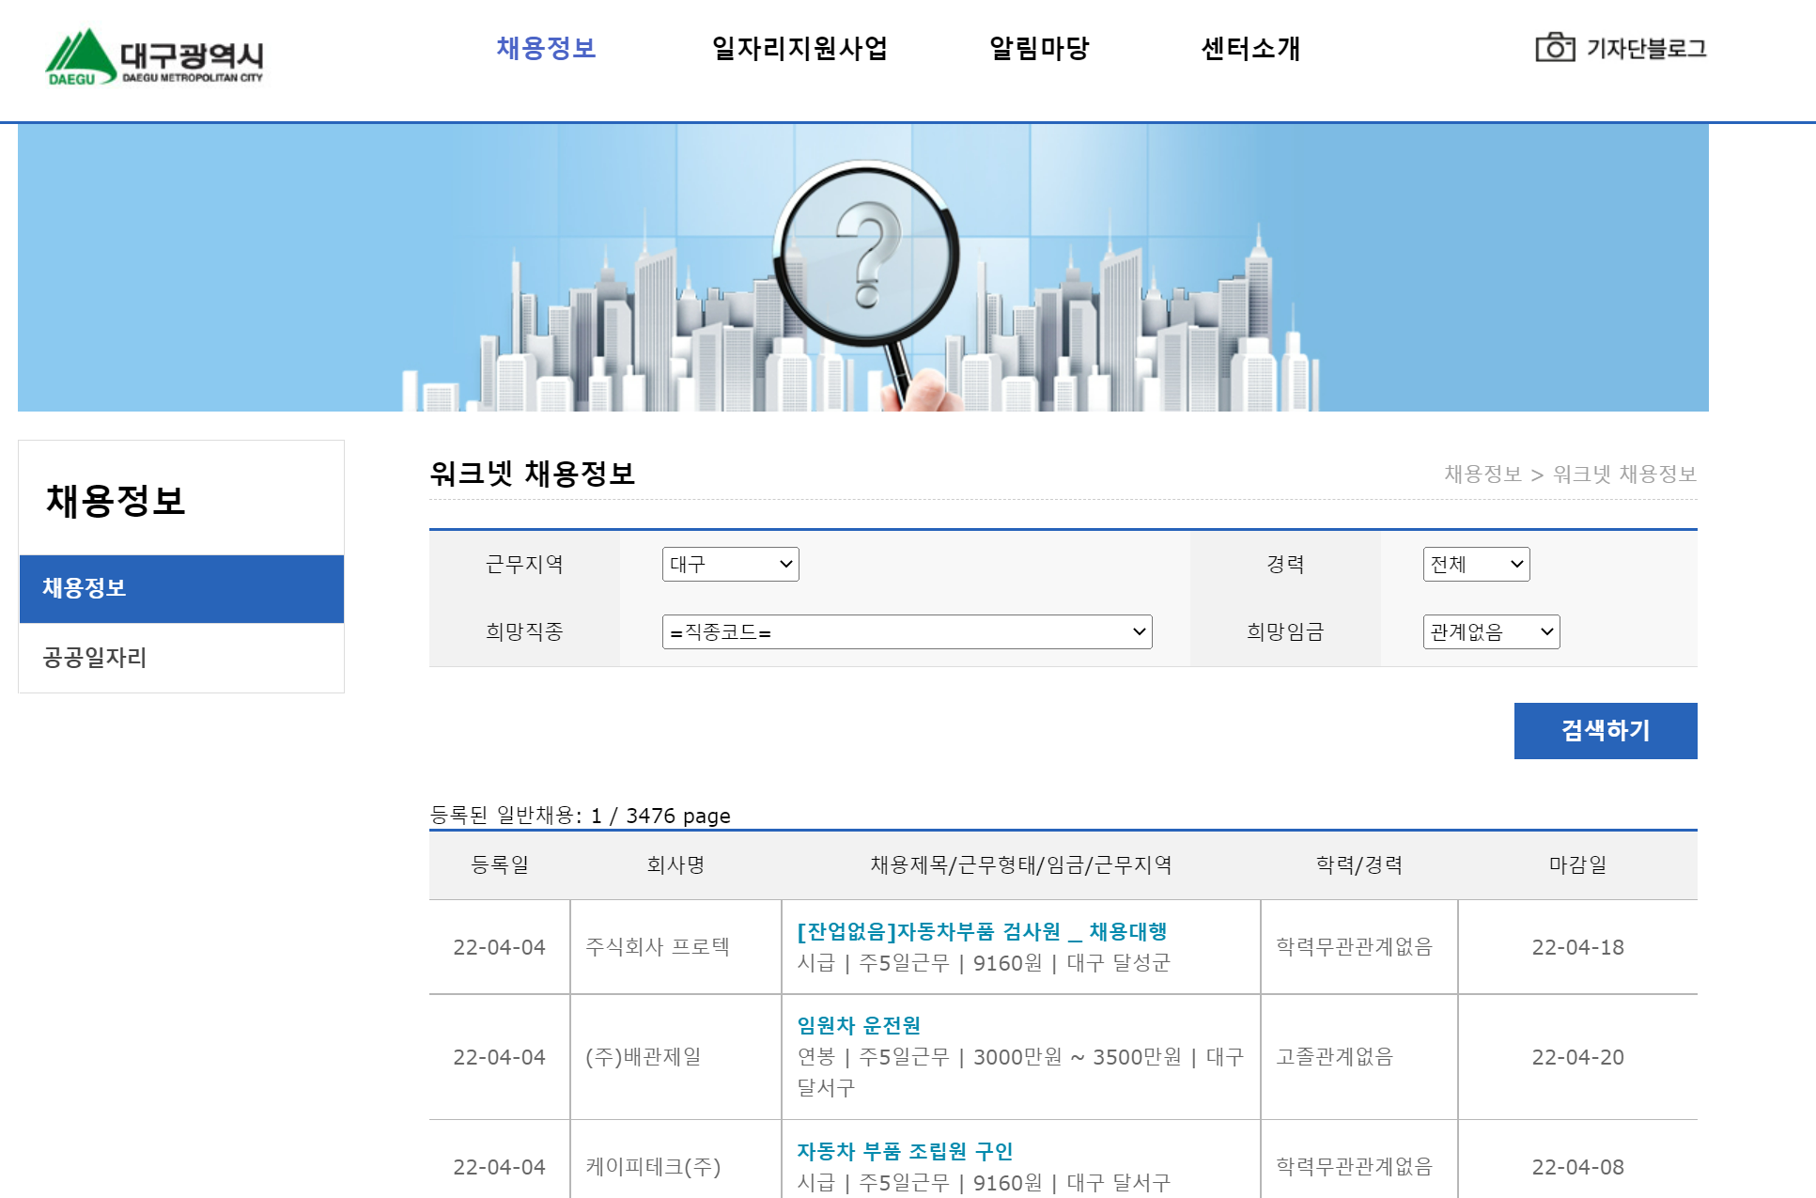Open the 일자리지원사업 menu

pyautogui.click(x=799, y=48)
